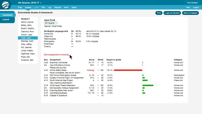Click the red 'missing' score label
The height and width of the screenshot is (114, 202).
coord(91,70)
